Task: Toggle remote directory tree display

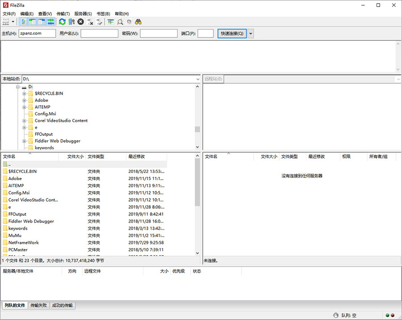Action: pyautogui.click(x=41, y=22)
